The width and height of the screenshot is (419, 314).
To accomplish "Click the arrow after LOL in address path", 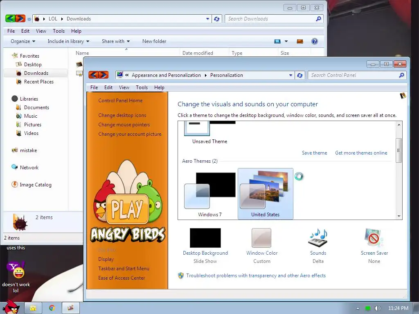I will (62, 19).
